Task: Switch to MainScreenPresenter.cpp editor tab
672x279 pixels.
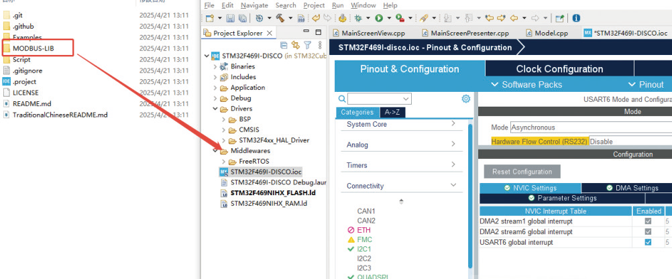Action: click(465, 33)
